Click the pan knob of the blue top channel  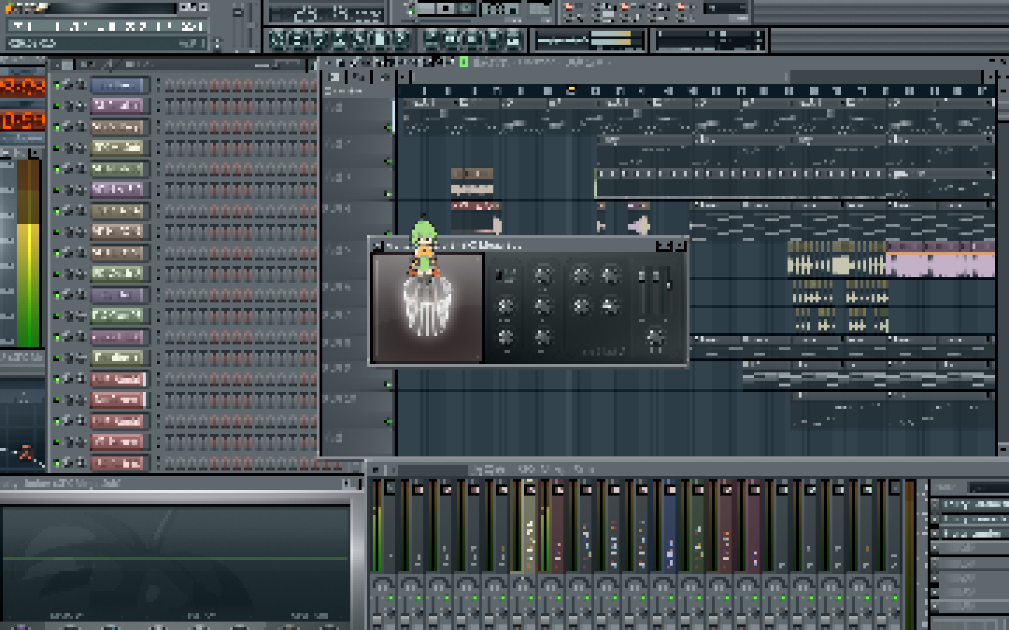point(68,85)
